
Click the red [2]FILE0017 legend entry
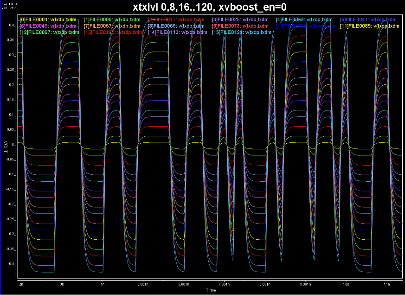176,19
